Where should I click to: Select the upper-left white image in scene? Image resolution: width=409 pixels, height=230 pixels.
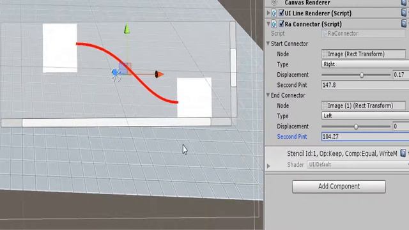point(59,48)
